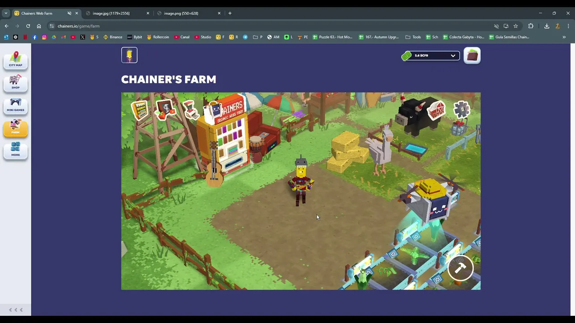Viewport: 575px width, 323px height.
Task: Open browser downloads panel
Action: (x=547, y=26)
